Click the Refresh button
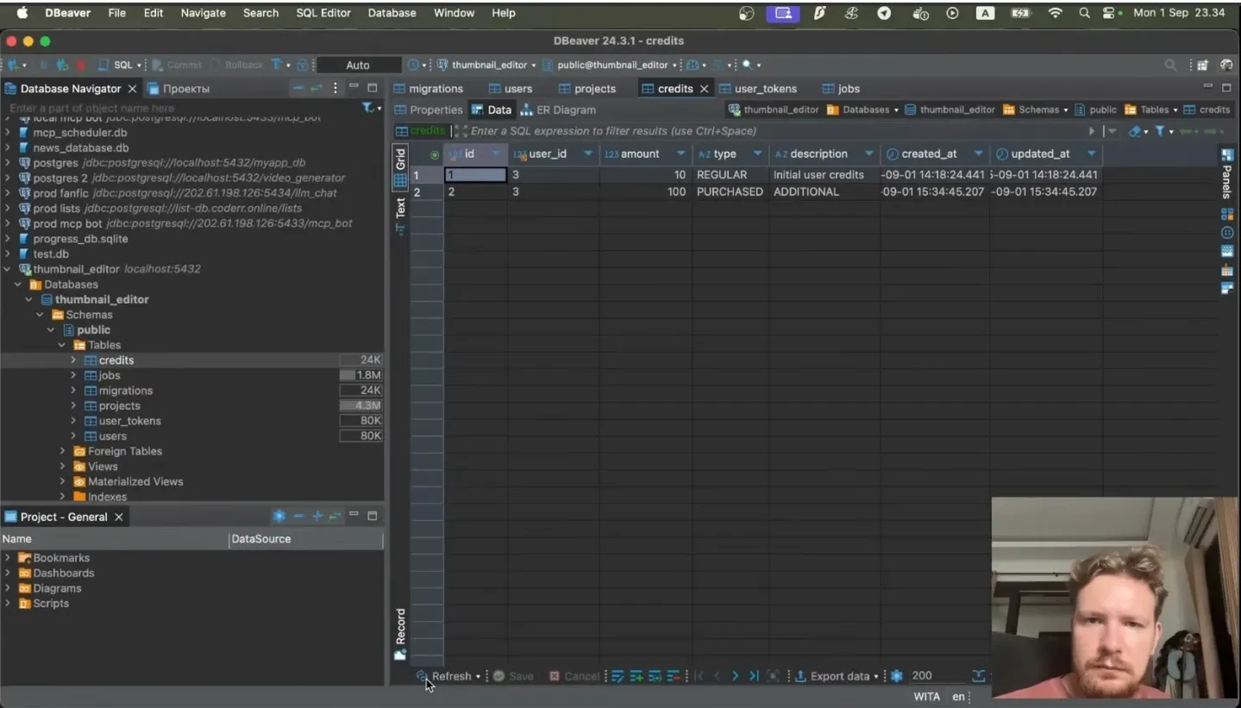1241x708 pixels. click(x=450, y=676)
